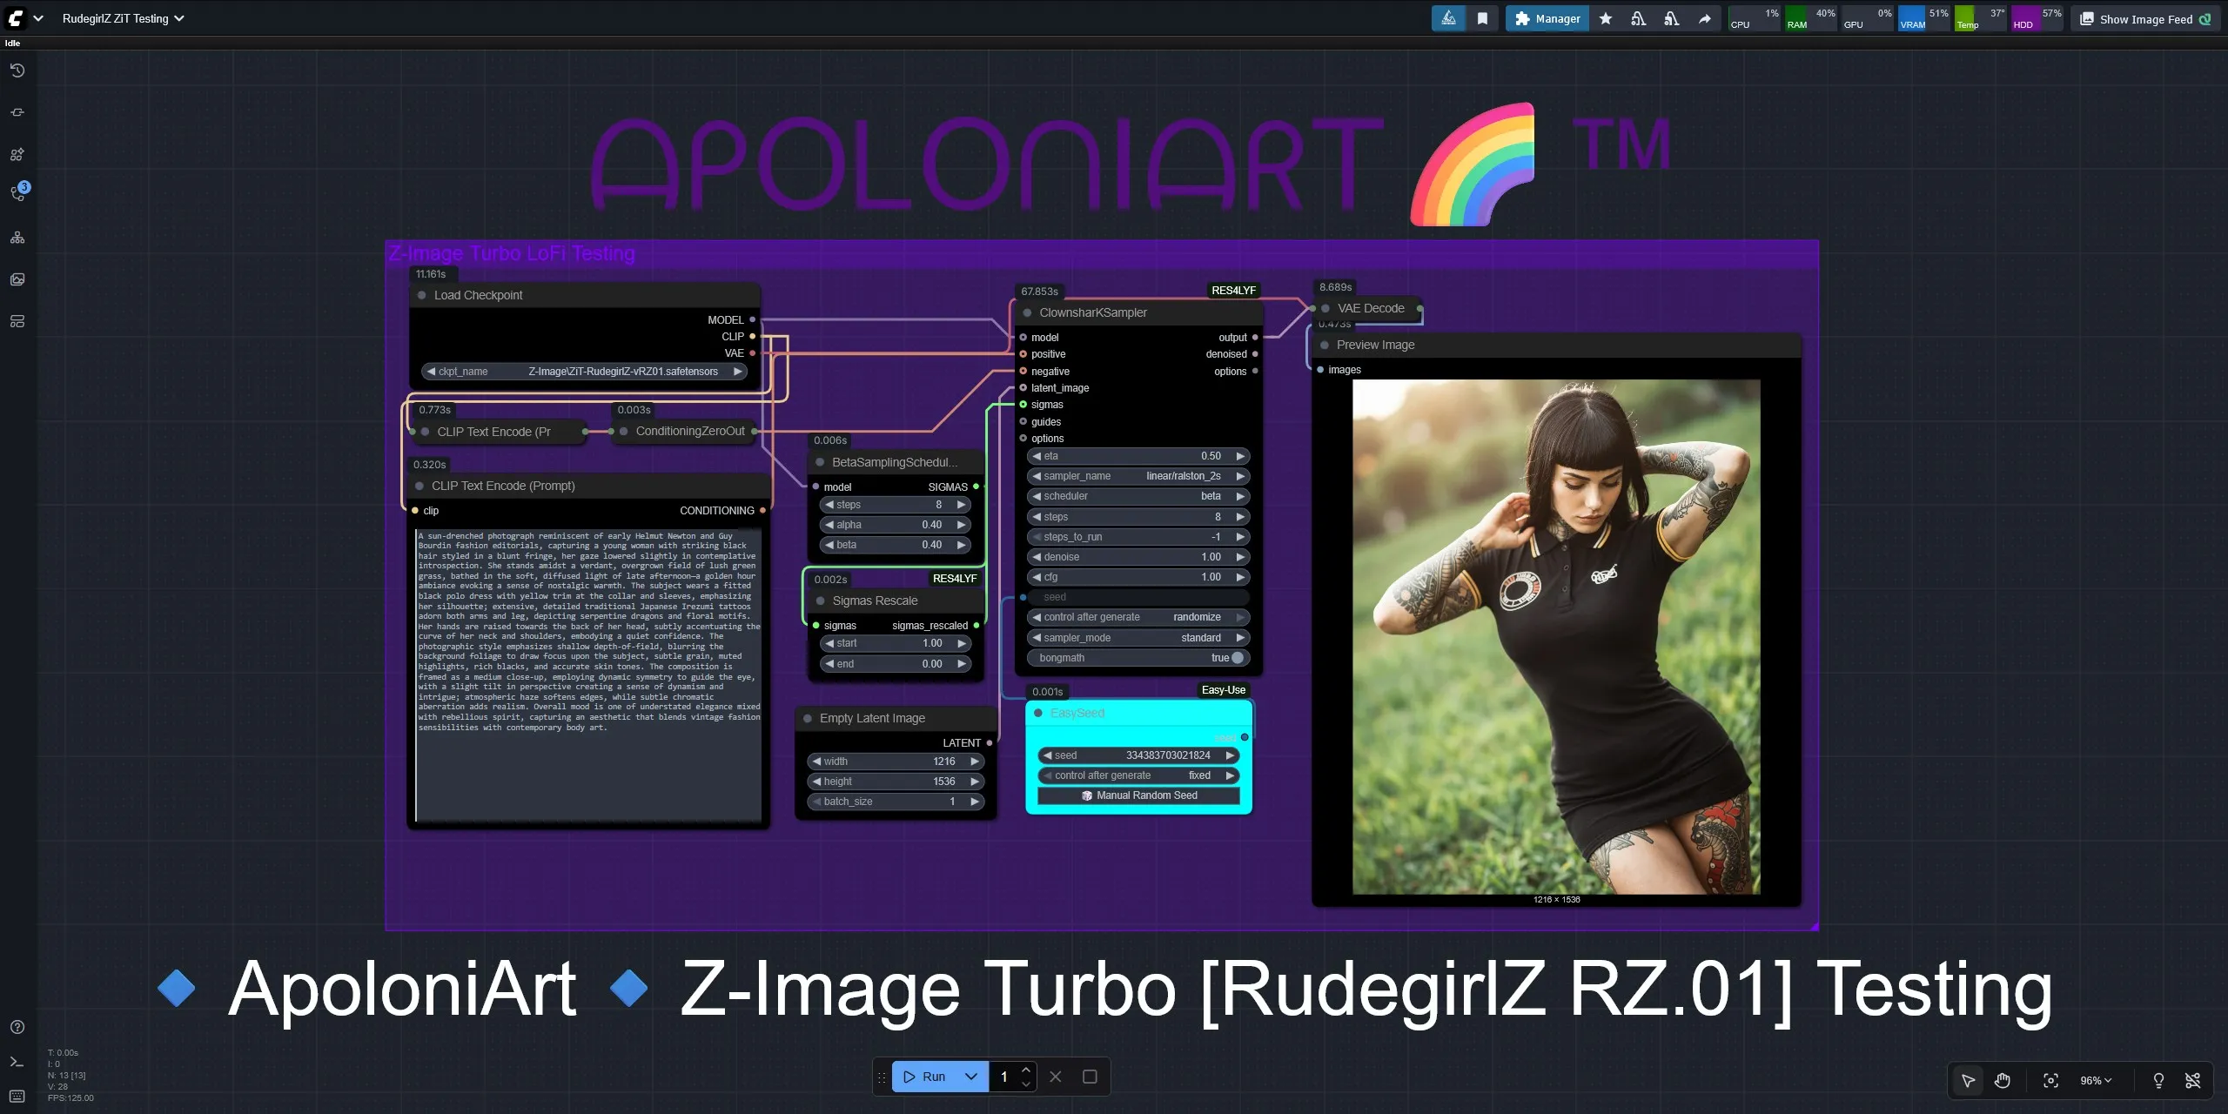Click the bookmark icon in top toolbar
2228x1114 pixels.
[x=1482, y=18]
